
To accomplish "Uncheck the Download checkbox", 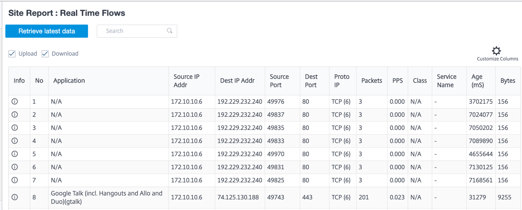I will pyautogui.click(x=45, y=53).
